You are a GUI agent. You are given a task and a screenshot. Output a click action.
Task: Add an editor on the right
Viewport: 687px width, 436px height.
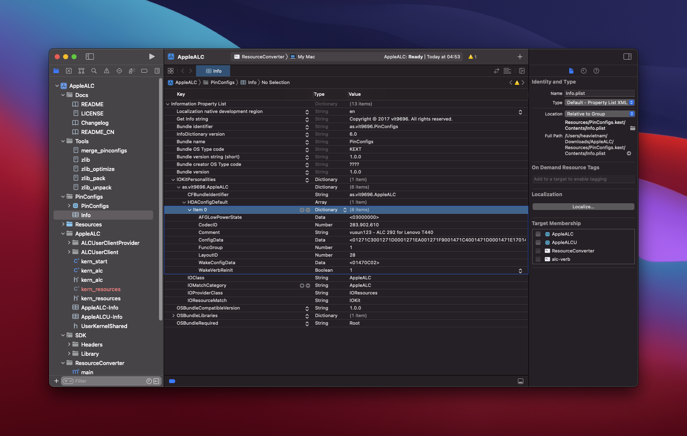522,71
